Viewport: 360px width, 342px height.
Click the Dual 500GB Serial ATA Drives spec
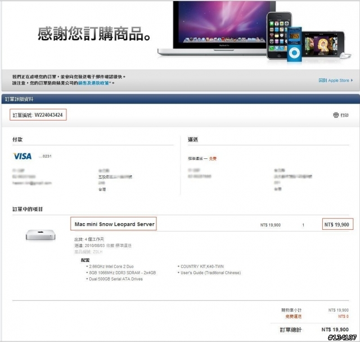(116, 279)
